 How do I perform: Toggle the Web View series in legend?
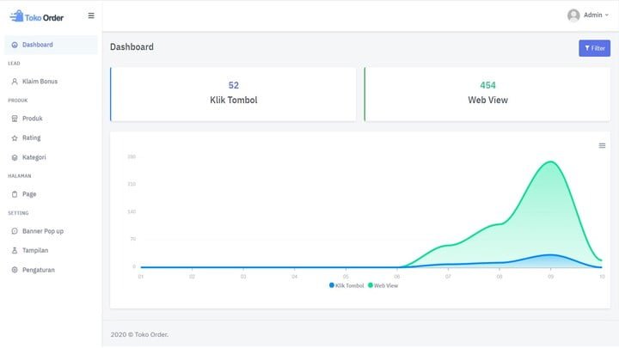(383, 285)
